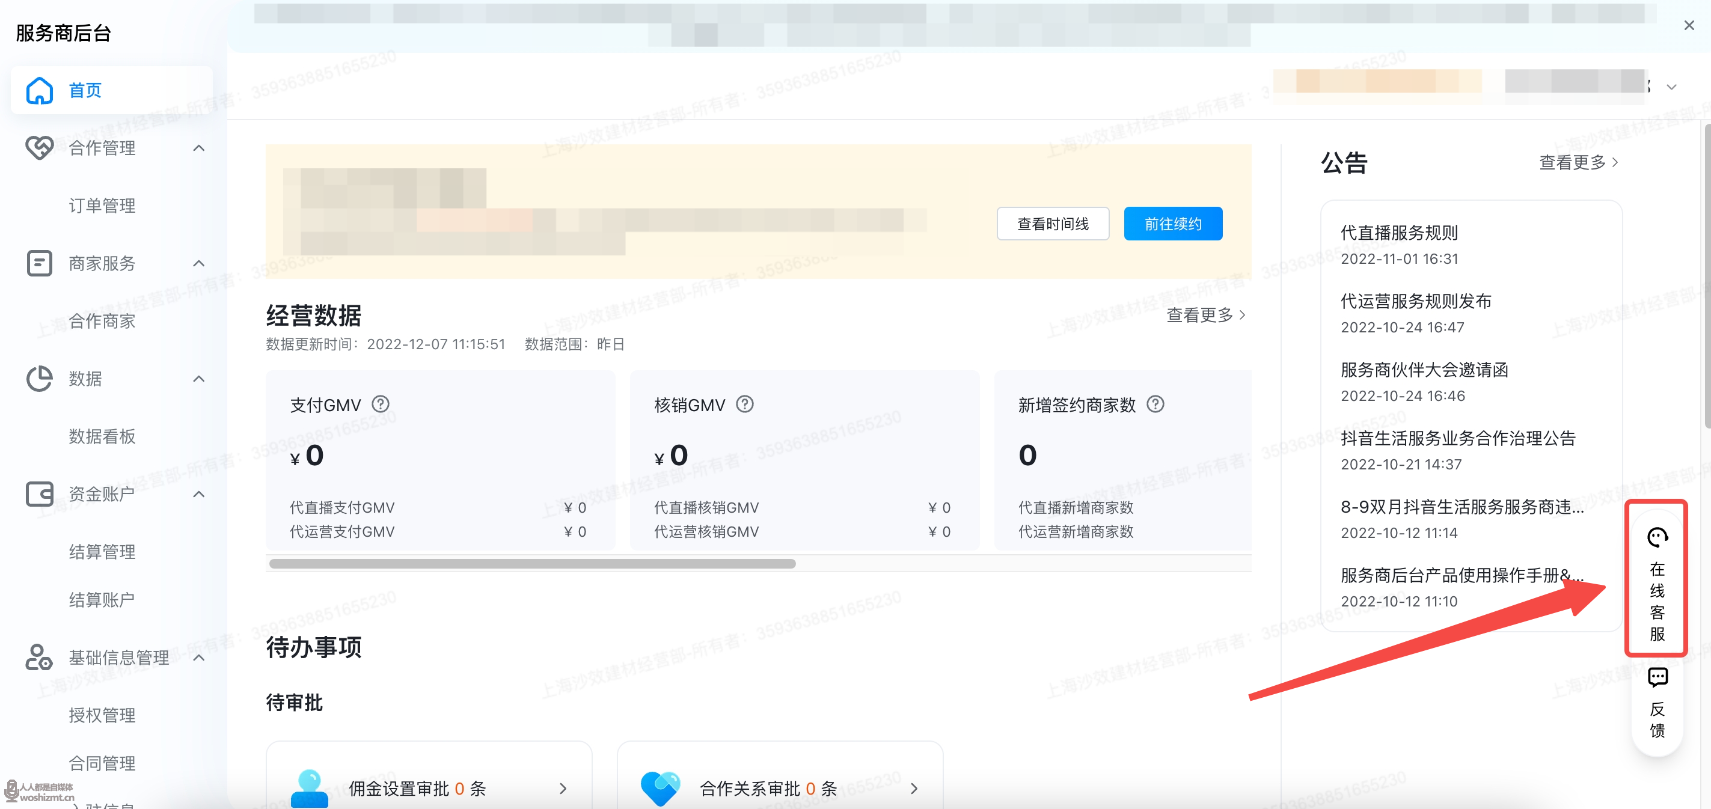This screenshot has height=809, width=1711.
Task: Open 授权管理 in sidebar
Action: [102, 715]
